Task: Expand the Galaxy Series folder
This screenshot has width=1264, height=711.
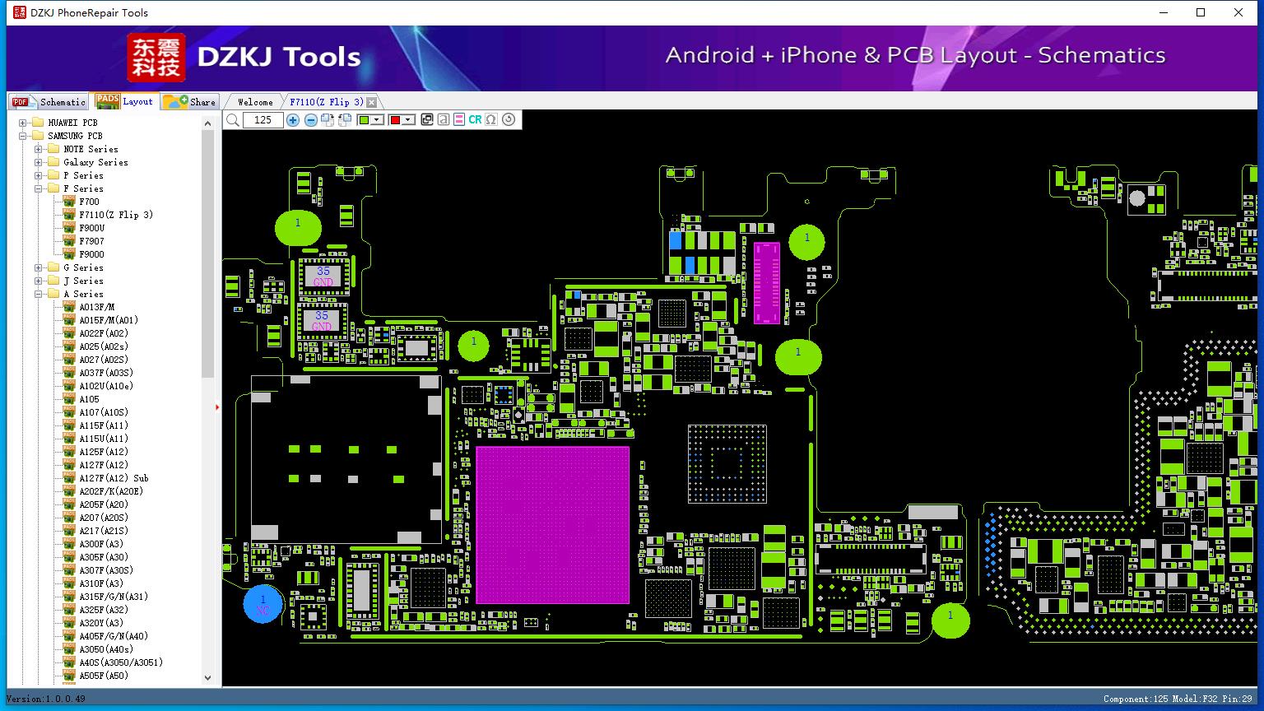Action: tap(39, 162)
